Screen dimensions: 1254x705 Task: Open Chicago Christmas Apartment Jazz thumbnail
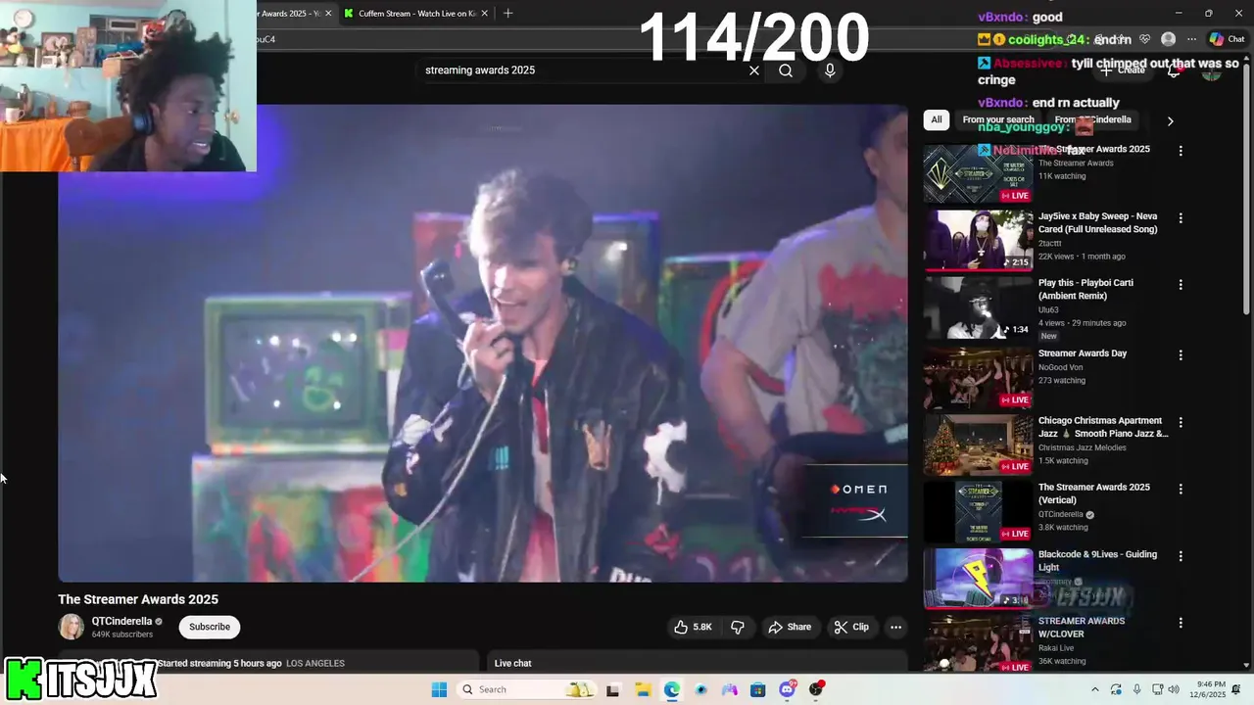click(978, 445)
